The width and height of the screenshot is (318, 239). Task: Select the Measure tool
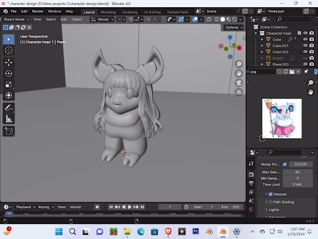coord(9,119)
